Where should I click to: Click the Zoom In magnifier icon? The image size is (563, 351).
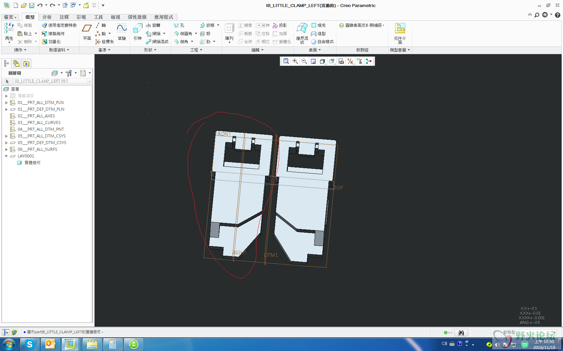(x=295, y=61)
